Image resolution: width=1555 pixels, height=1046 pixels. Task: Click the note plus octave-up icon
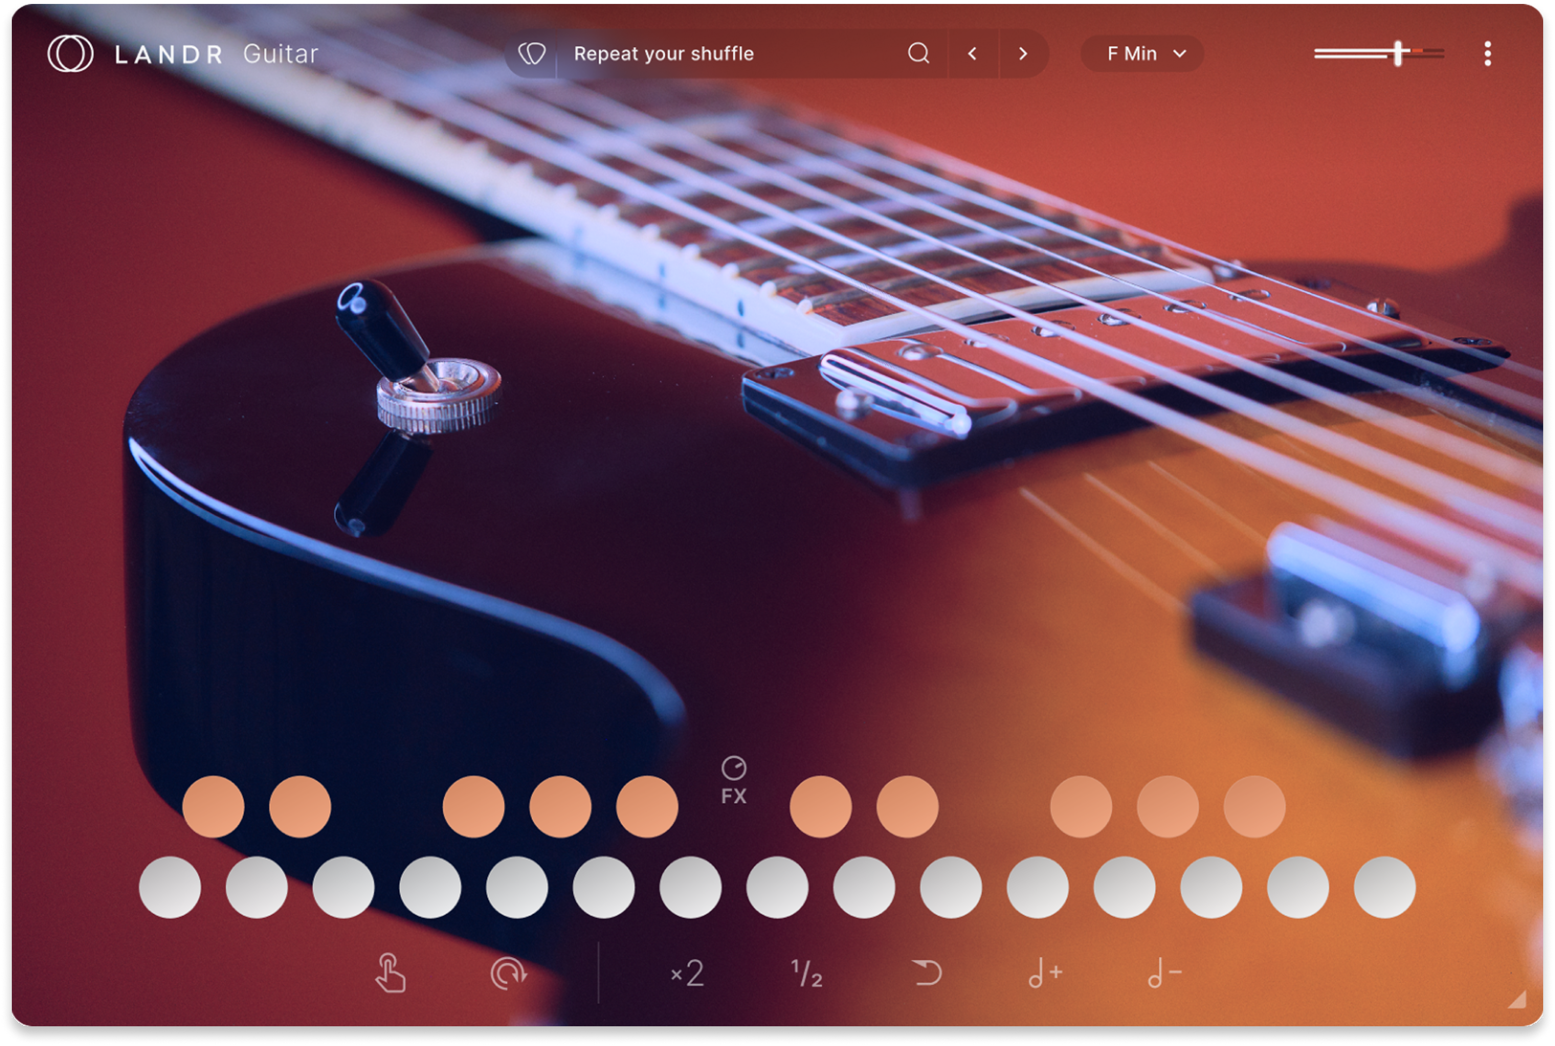tap(1044, 973)
